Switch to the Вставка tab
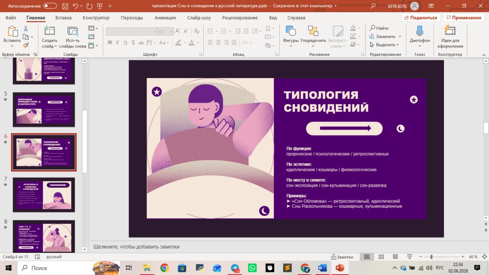The height and width of the screenshot is (275, 489). [x=63, y=18]
